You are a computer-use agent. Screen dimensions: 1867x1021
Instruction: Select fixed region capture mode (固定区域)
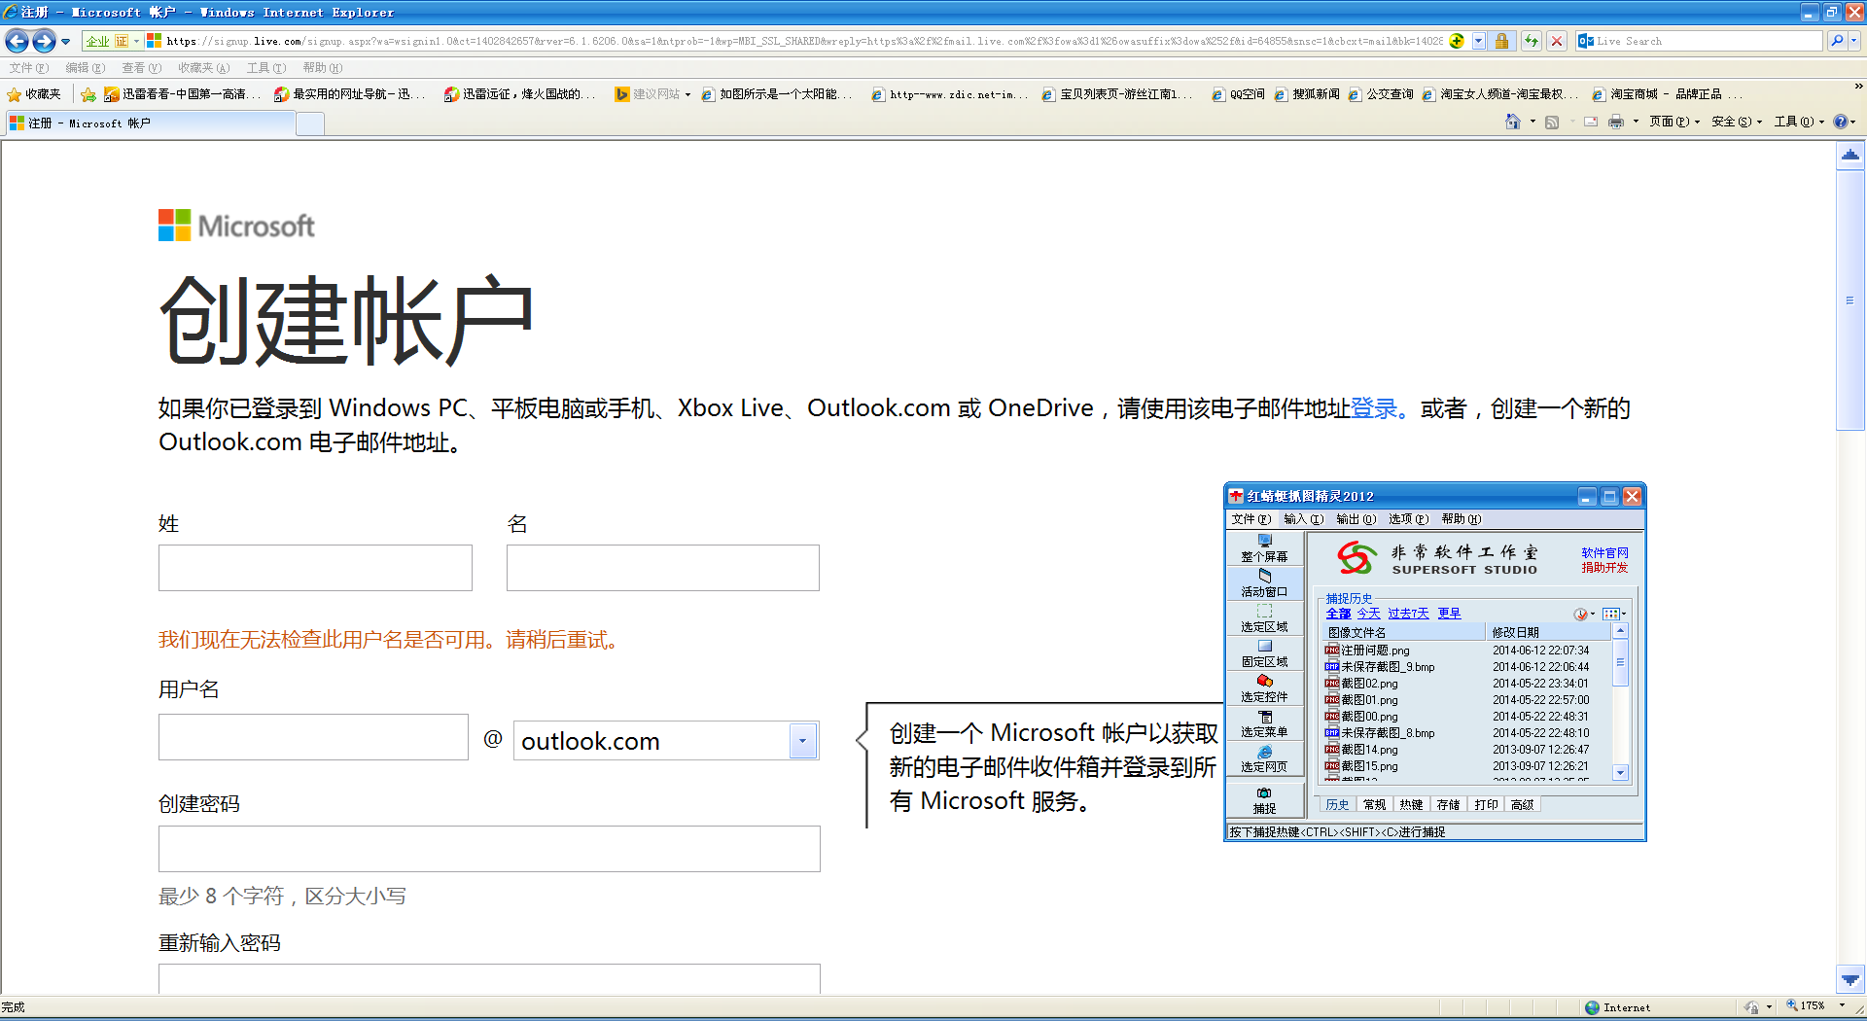(x=1265, y=654)
